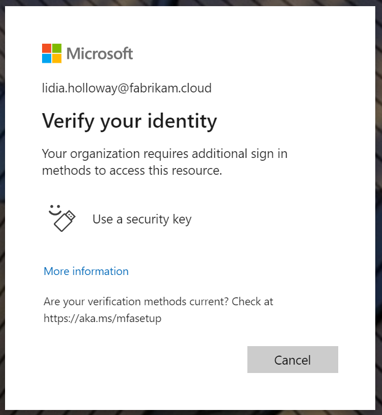Open the More information link
The image size is (382, 415).
click(86, 271)
